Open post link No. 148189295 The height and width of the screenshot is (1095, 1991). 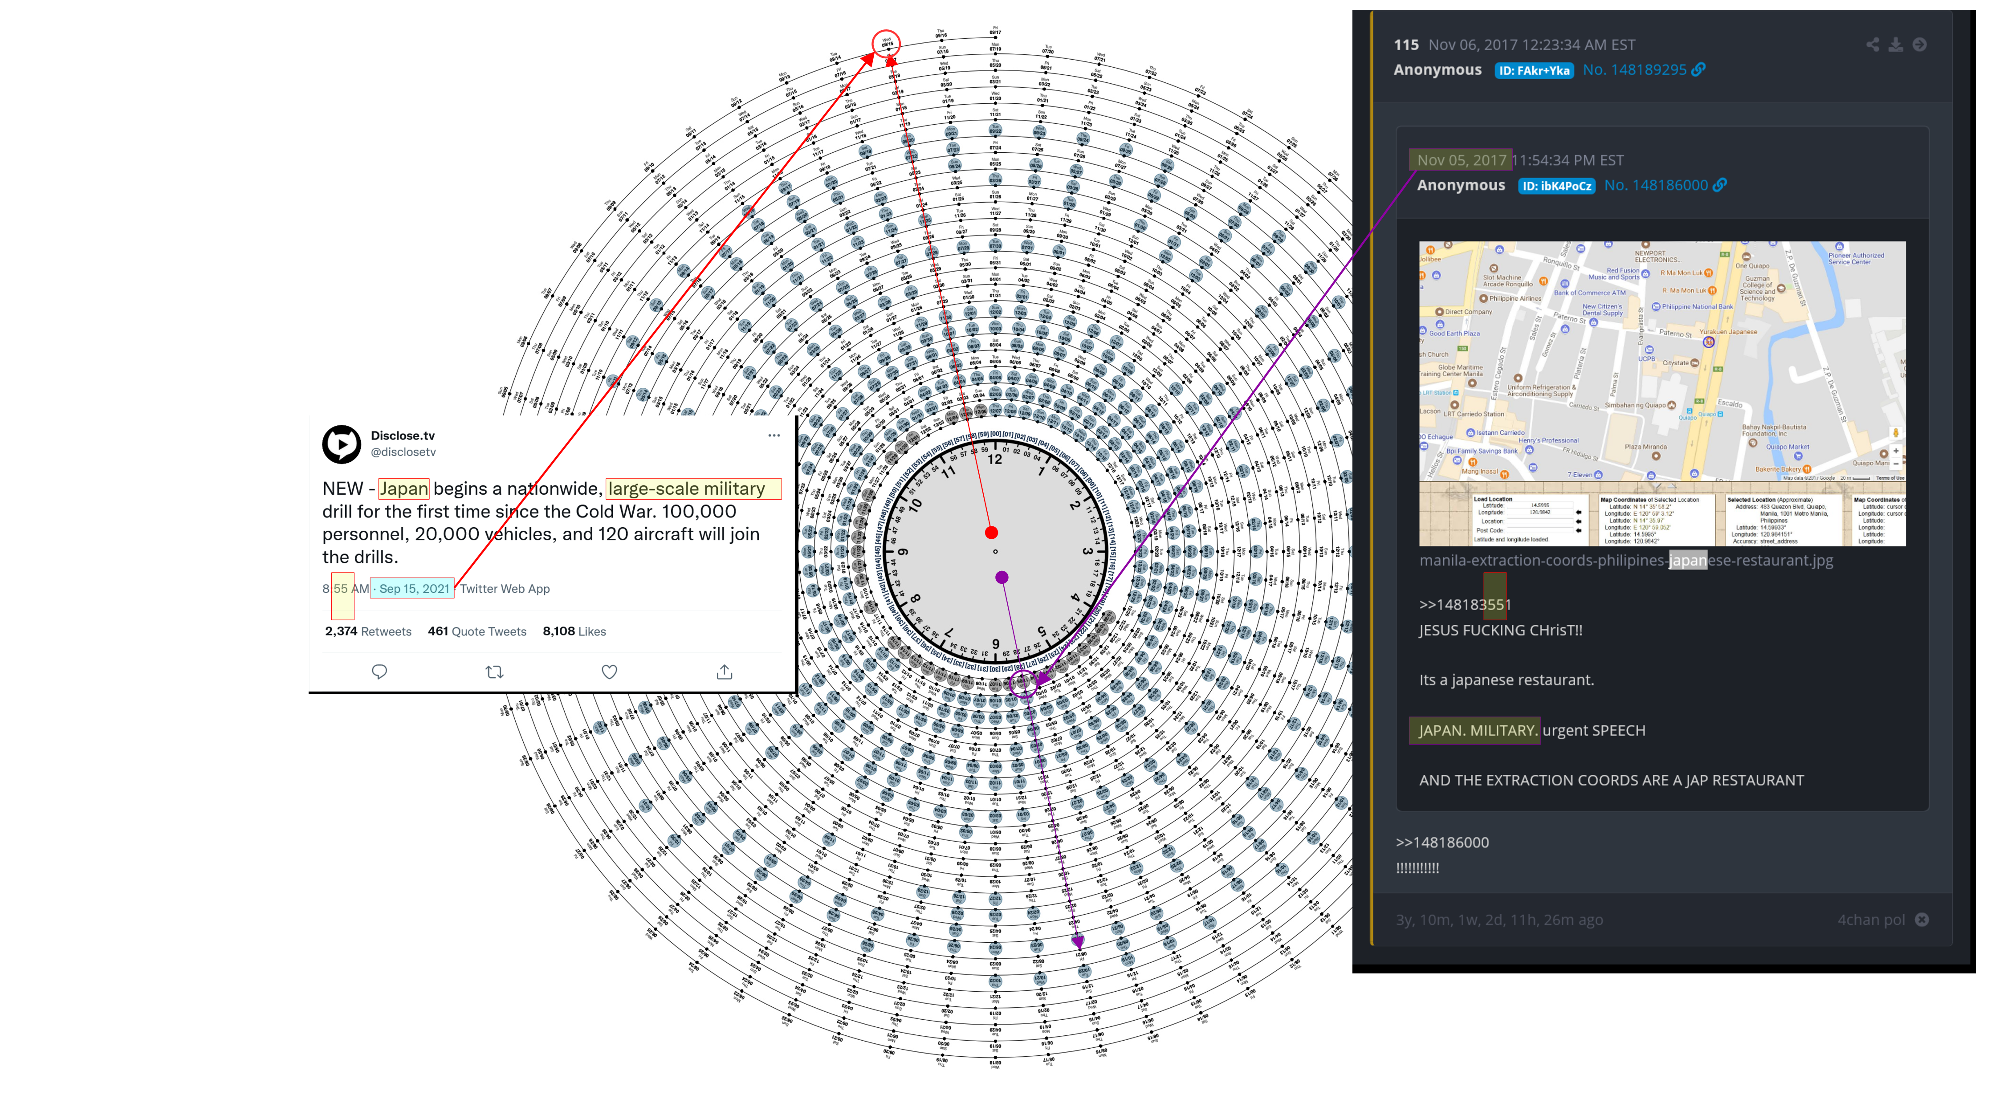coord(1635,69)
